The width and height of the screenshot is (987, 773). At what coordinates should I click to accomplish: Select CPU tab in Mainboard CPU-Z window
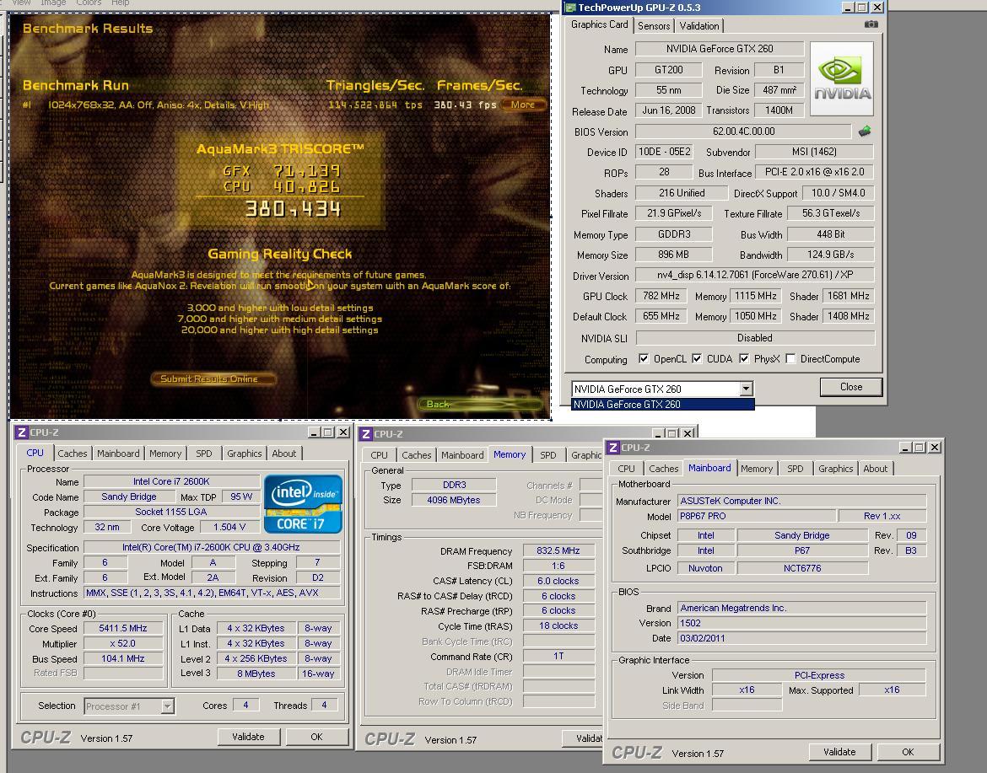(626, 469)
